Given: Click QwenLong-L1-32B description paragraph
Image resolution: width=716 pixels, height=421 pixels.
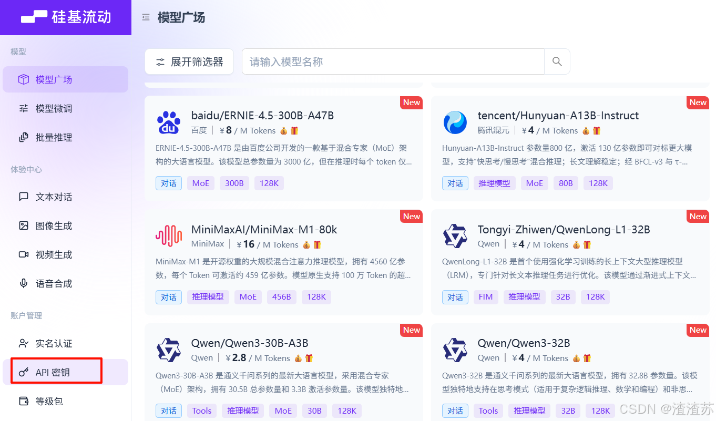Looking at the screenshot, I should click(x=570, y=268).
